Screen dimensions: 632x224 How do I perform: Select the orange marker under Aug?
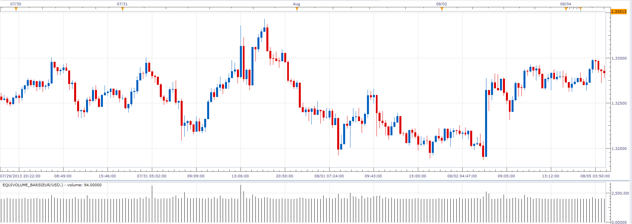click(x=297, y=9)
